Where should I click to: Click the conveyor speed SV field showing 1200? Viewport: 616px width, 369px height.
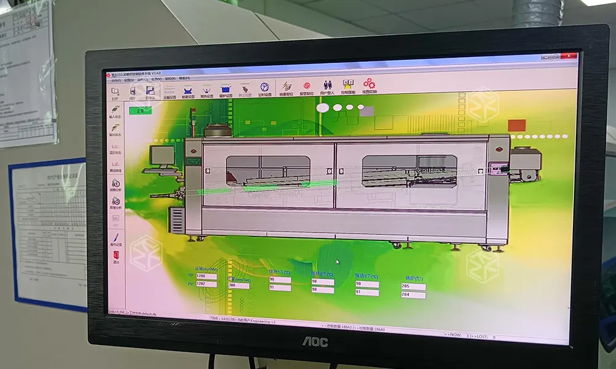point(206,277)
